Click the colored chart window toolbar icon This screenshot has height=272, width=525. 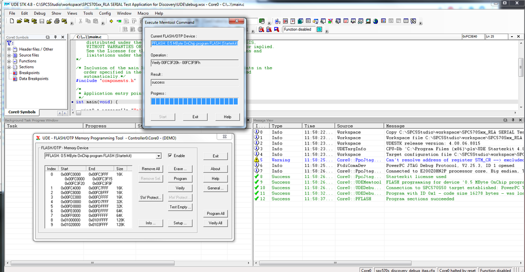pyautogui.click(x=383, y=21)
